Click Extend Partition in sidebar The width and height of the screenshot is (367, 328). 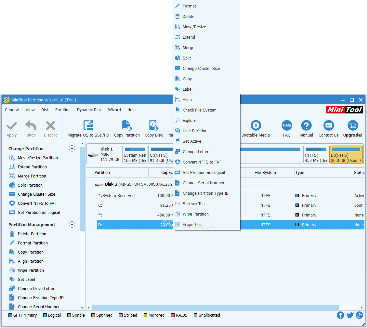click(x=28, y=167)
